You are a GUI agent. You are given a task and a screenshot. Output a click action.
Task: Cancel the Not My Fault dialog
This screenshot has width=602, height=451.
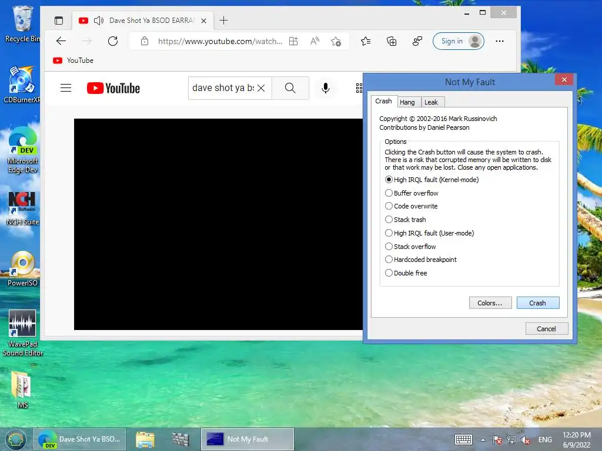546,329
